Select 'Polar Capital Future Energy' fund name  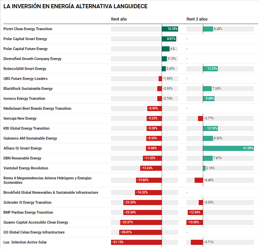25,49
